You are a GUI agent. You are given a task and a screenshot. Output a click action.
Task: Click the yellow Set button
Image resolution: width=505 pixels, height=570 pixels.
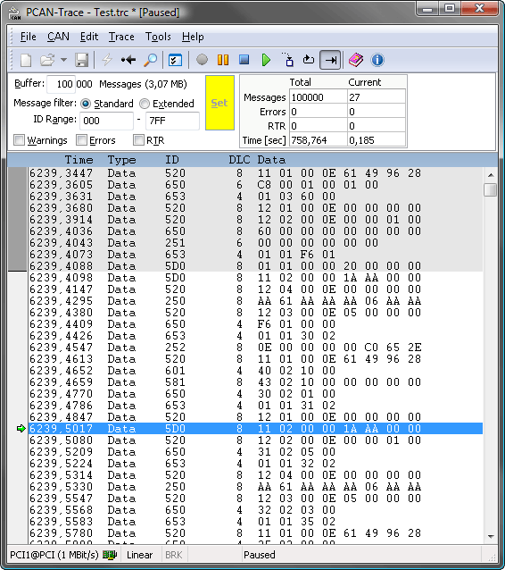219,103
